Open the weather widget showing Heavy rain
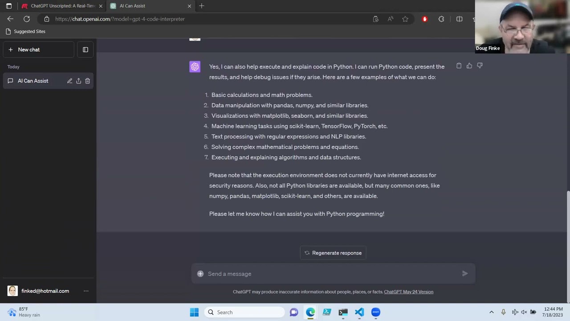 24,312
